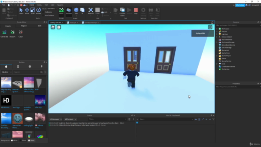The width and height of the screenshot is (261, 147).
Task: Clear terrain in Terrain Editor
Action: coord(21,34)
